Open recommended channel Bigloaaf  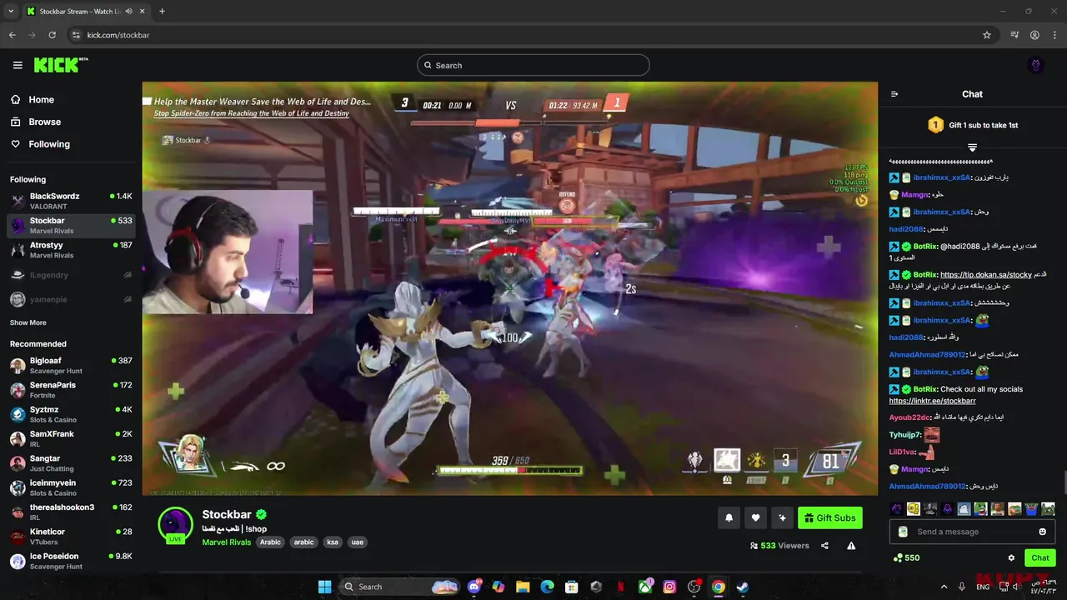(71, 365)
